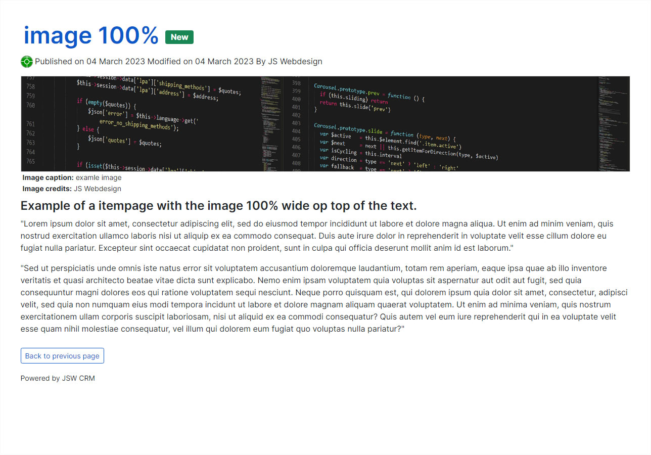Click the "image 100%" page title
The height and width of the screenshot is (455, 651).
[x=91, y=35]
